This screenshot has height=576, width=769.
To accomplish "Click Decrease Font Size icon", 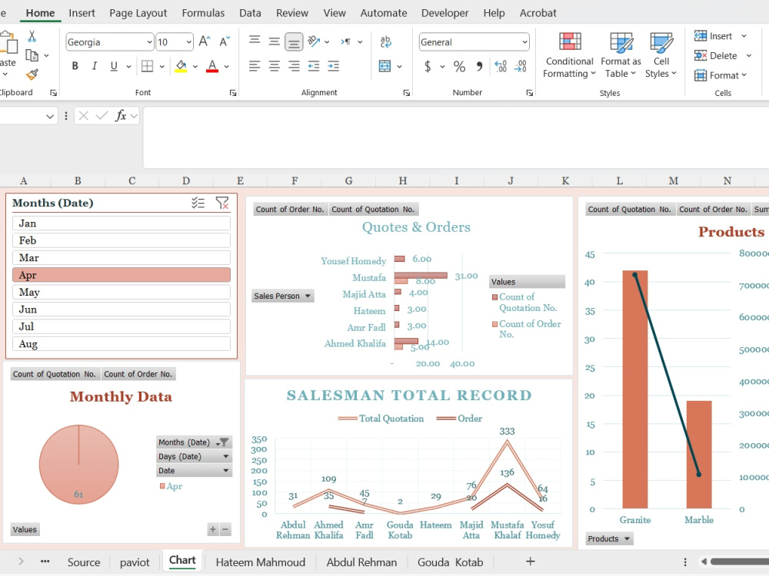I will click(x=225, y=41).
